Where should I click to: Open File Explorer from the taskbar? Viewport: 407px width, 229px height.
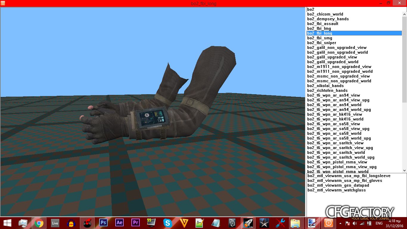point(295,223)
